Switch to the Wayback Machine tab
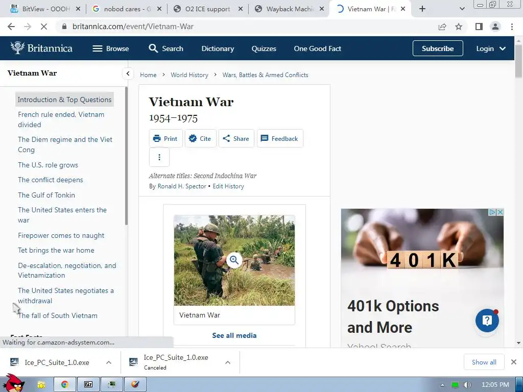The width and height of the screenshot is (523, 392). click(289, 9)
